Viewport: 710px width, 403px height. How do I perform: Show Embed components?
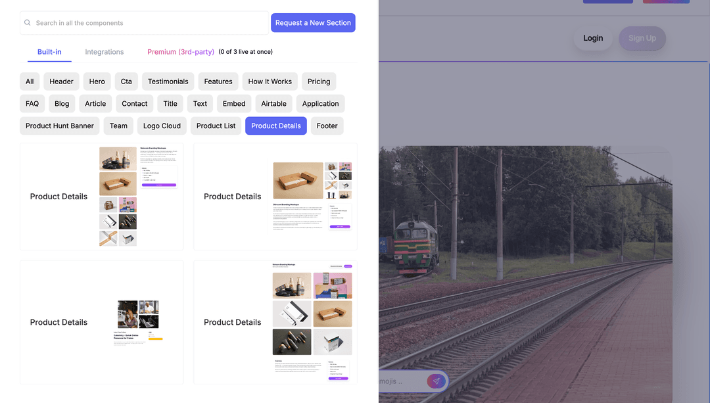coord(234,104)
